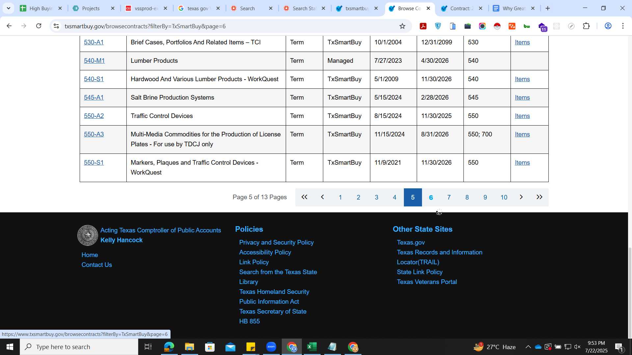Go to page 8 of results
This screenshot has height=355, width=632.
click(467, 197)
